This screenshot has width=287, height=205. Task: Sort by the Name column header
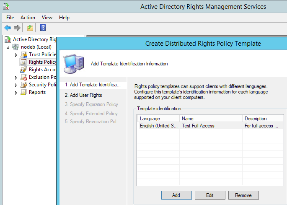[211, 119]
